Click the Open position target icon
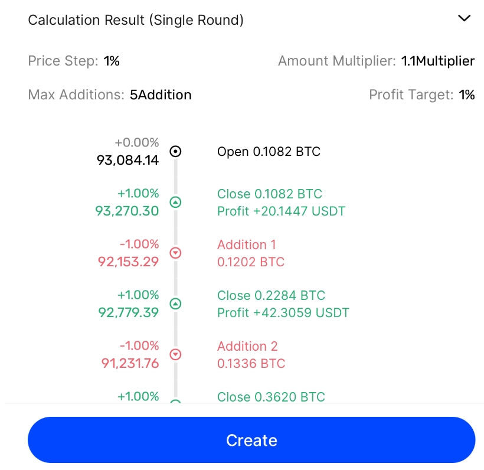The height and width of the screenshot is (470, 484). coord(175,151)
